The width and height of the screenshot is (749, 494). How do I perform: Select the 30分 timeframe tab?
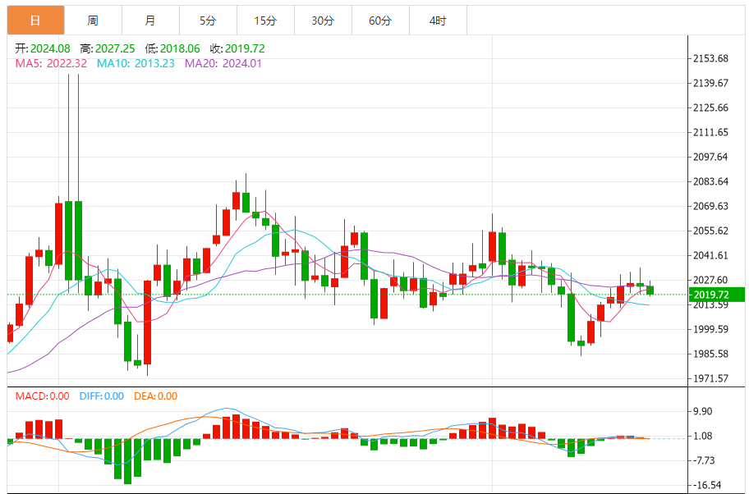pos(323,20)
